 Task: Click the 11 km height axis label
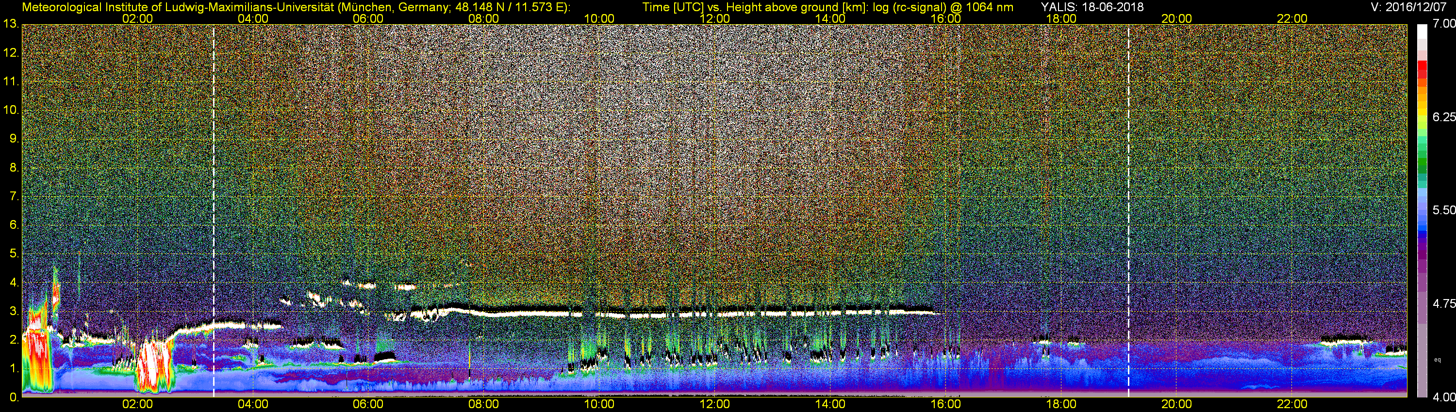11,82
